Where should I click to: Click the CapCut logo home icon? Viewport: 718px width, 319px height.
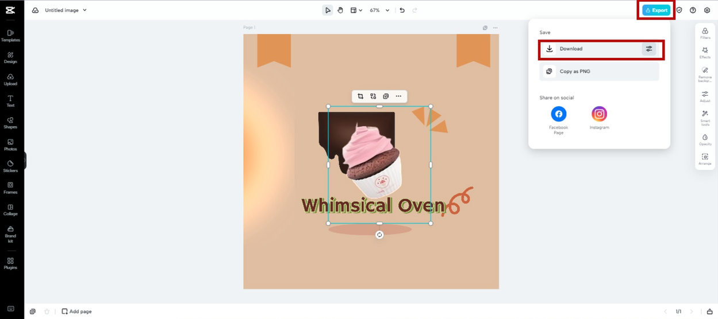[x=10, y=10]
